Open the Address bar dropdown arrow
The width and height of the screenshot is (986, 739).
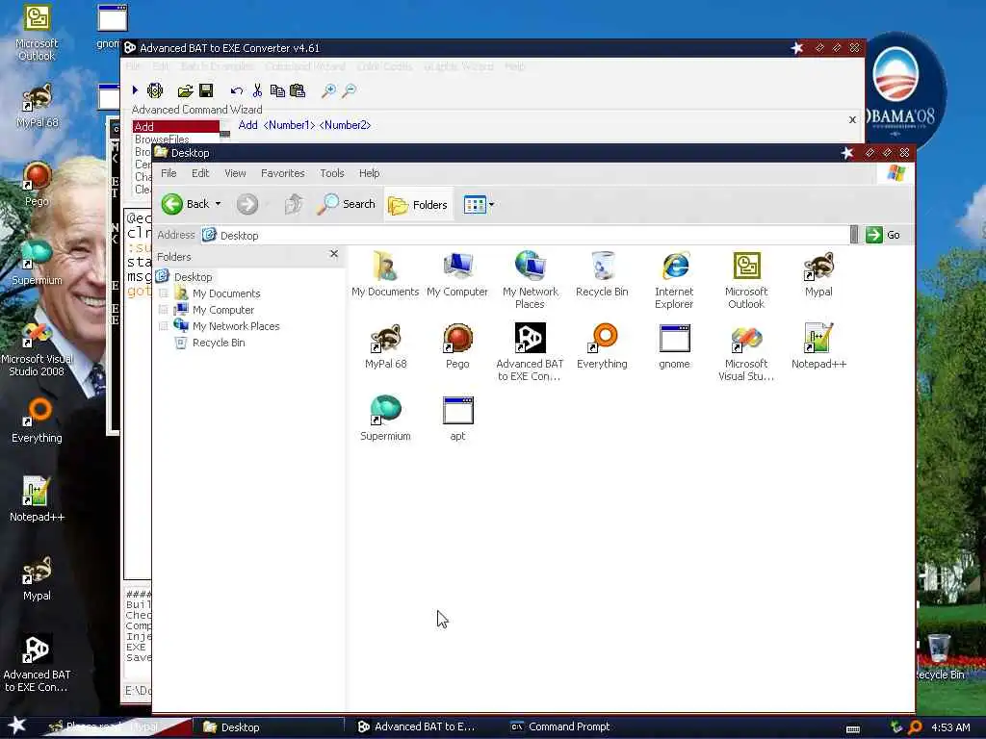854,235
